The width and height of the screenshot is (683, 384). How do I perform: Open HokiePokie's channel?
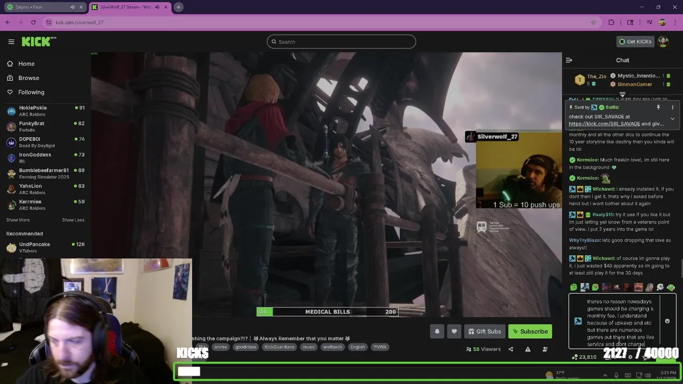click(45, 111)
